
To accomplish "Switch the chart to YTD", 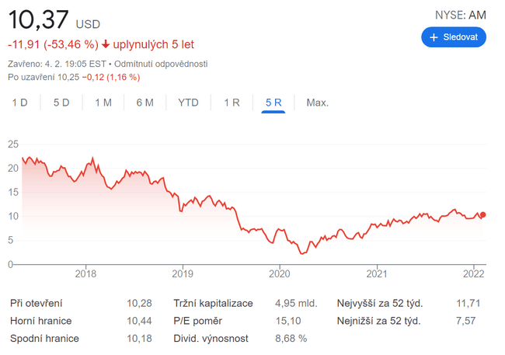I will pos(188,103).
